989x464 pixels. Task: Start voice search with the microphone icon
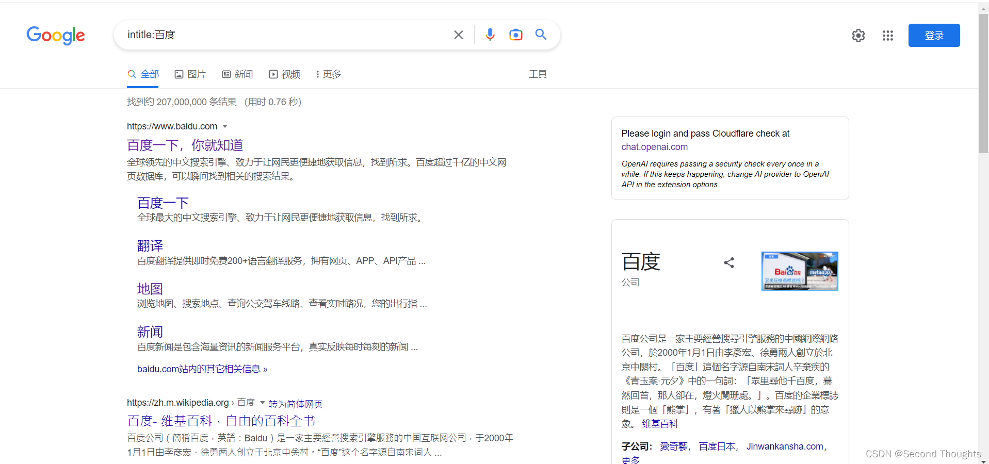(490, 35)
